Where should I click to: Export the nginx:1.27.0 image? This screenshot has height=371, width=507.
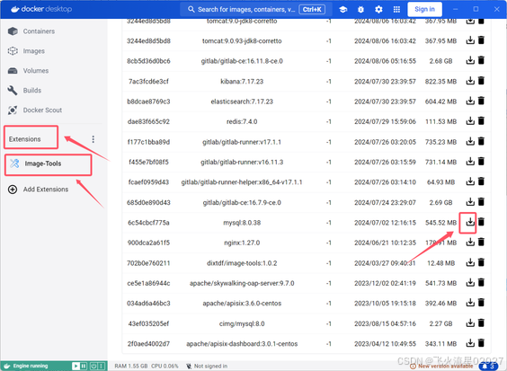[470, 242]
